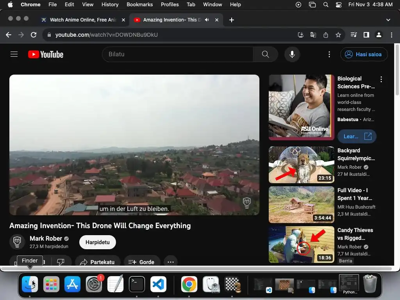400x300 pixels.
Task: Switch to Watch Anime Online tab
Action: coord(82,20)
